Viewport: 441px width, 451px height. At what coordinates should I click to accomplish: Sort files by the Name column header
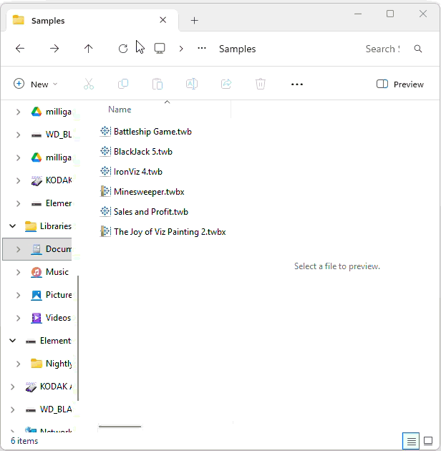pos(120,110)
